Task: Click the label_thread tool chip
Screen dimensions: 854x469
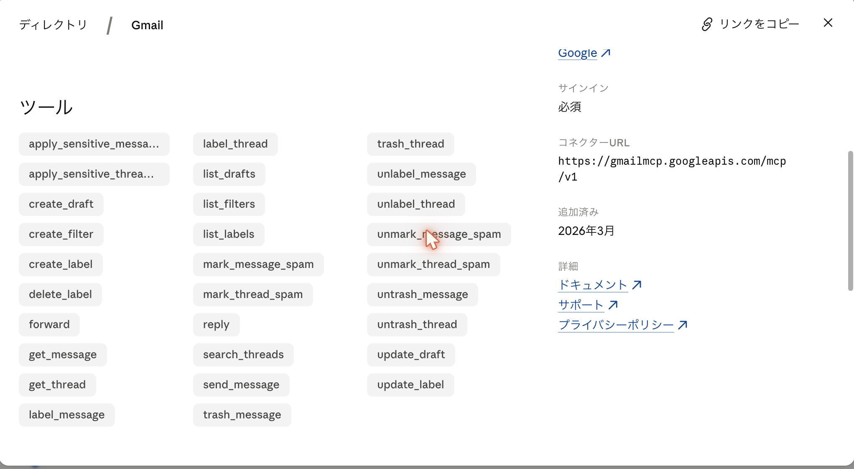Action: 235,144
